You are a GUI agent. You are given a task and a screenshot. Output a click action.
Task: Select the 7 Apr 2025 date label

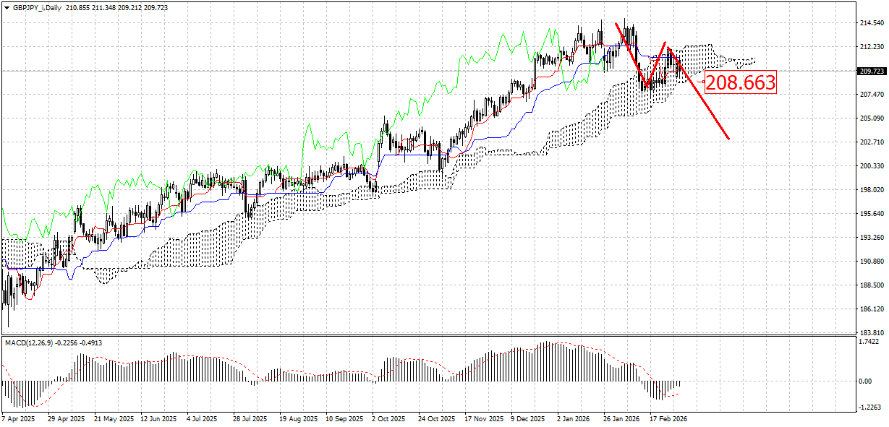18,418
